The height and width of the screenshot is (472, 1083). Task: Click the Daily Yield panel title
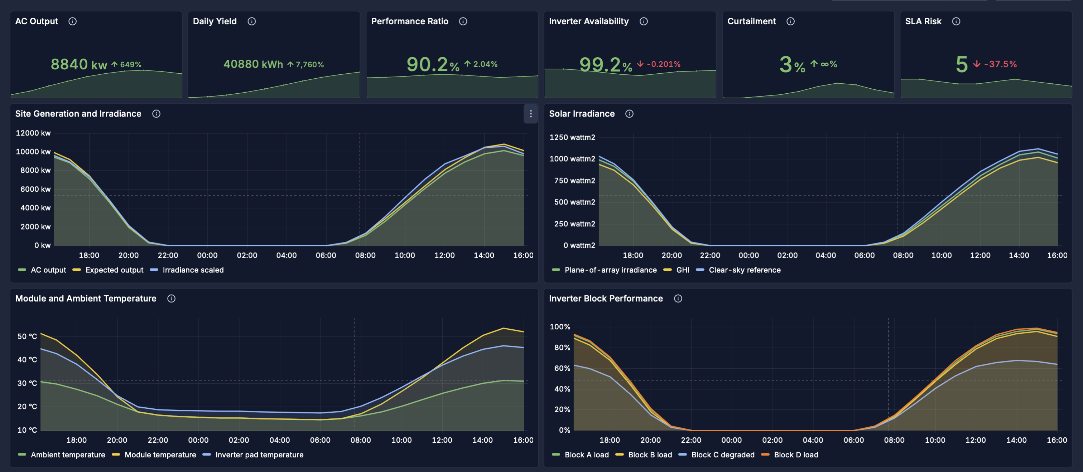[215, 21]
